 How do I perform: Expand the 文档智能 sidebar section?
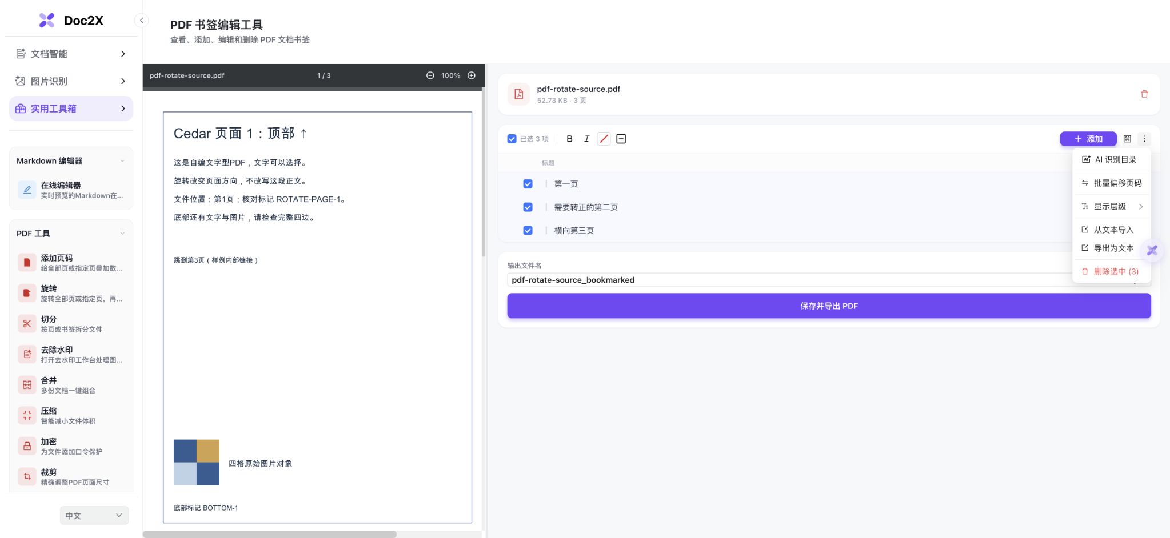[x=71, y=54]
